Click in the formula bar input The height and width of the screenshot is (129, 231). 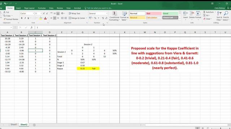(x=132, y=28)
